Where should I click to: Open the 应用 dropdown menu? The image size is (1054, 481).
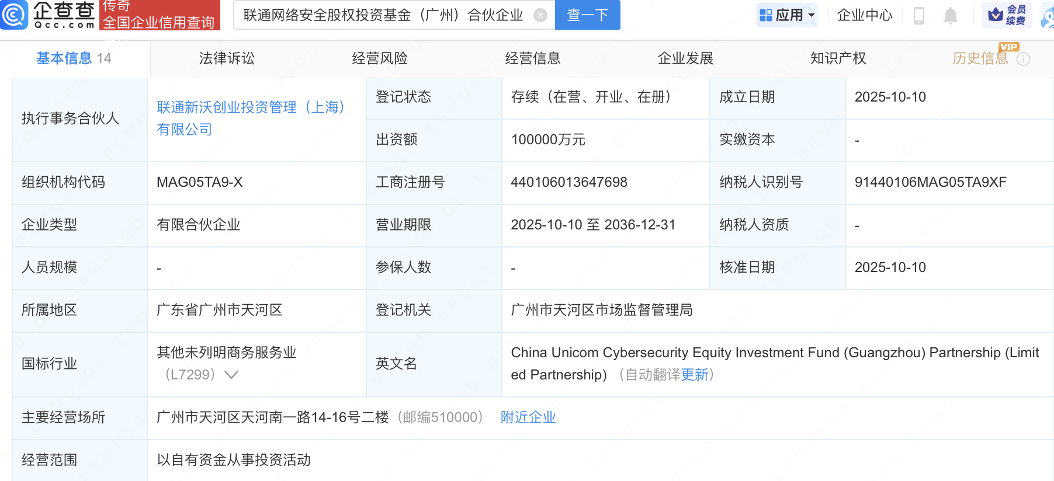tap(786, 15)
